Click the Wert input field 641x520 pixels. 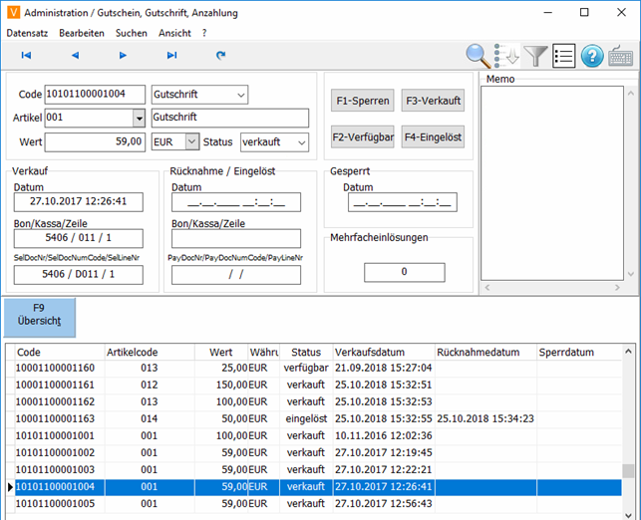click(x=95, y=142)
